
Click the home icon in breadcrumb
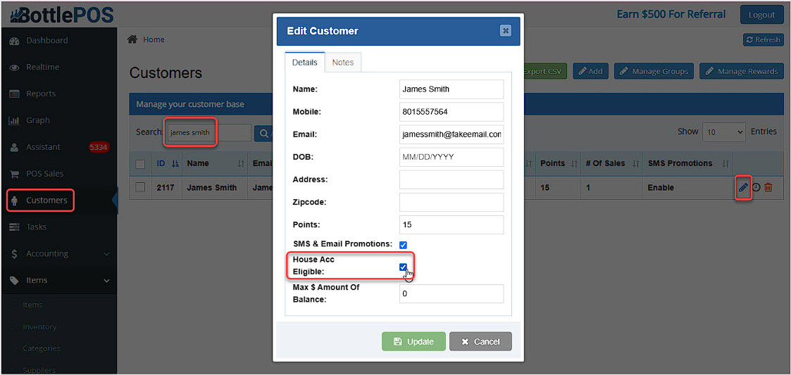(x=132, y=39)
